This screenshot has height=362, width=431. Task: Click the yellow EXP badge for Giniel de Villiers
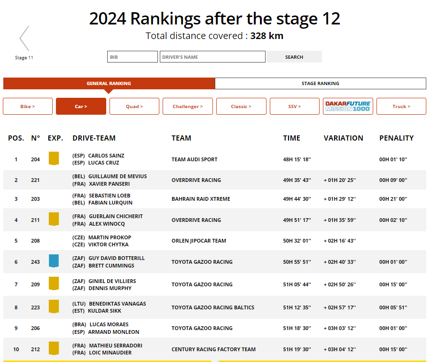point(54,283)
